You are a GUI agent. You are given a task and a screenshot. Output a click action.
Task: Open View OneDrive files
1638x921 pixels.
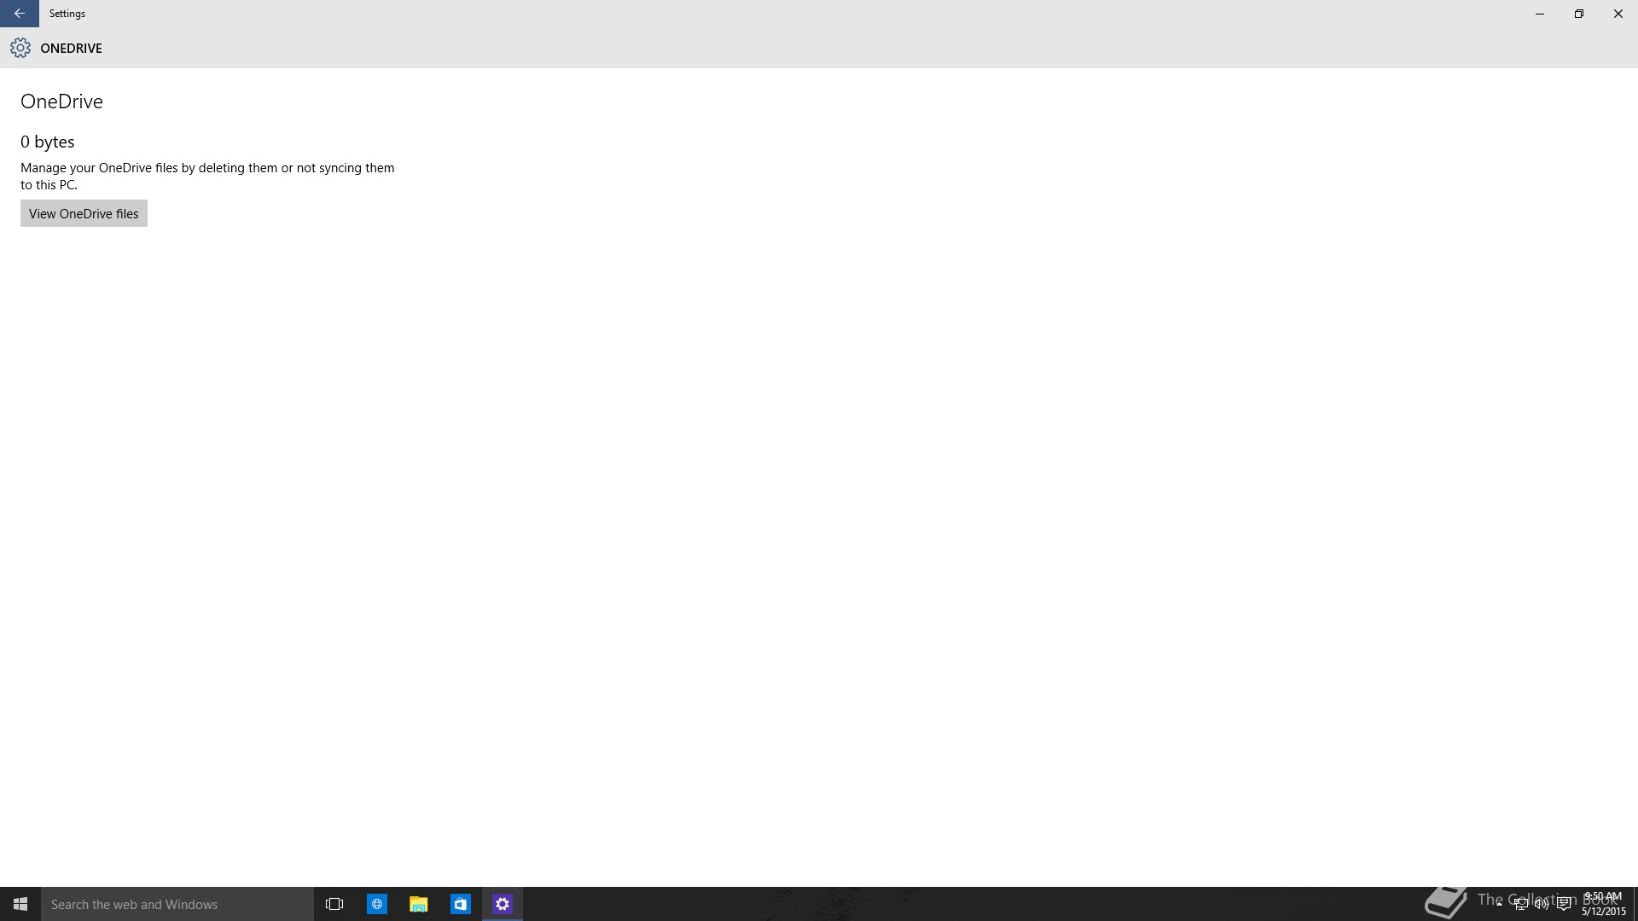tap(84, 213)
